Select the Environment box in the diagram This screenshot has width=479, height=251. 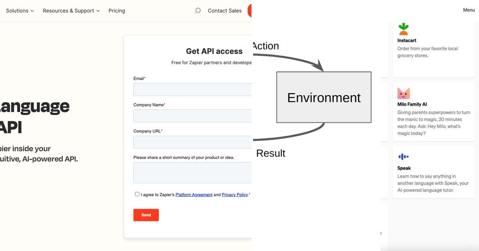[324, 97]
